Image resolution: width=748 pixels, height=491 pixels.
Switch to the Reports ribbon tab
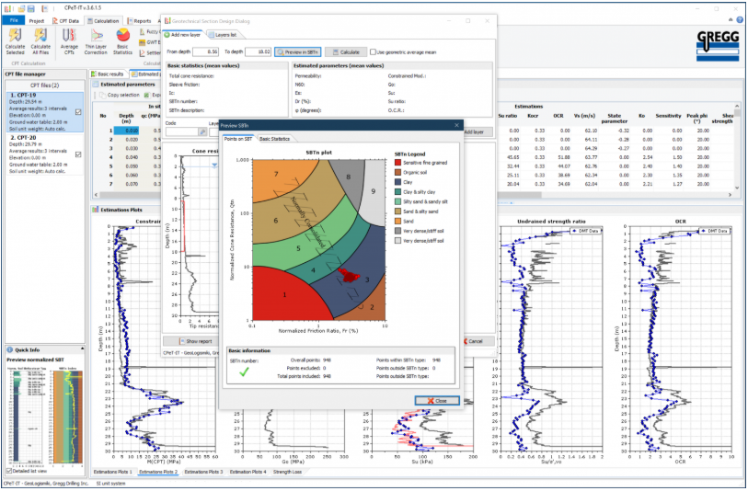pos(139,21)
